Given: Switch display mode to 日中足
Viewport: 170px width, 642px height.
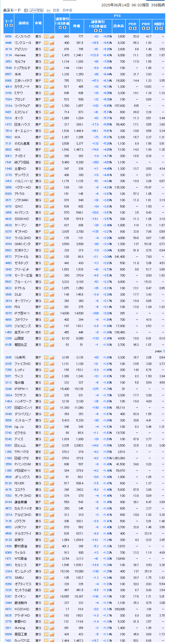Looking at the screenshot, I should 68,10.
